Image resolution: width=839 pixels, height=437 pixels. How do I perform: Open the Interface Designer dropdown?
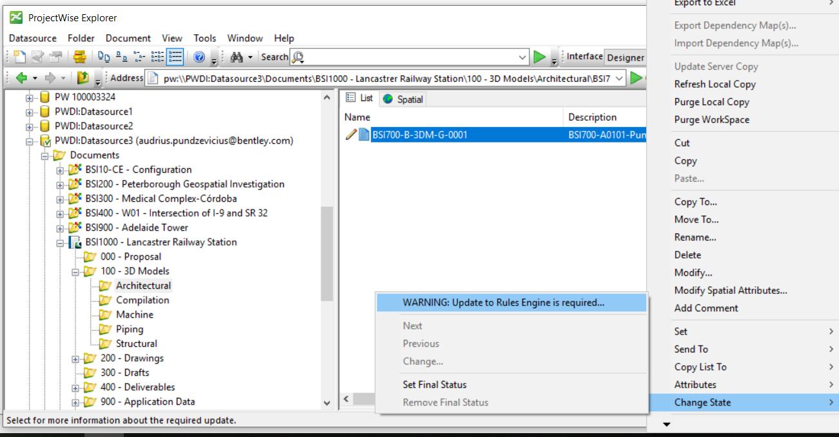point(625,57)
